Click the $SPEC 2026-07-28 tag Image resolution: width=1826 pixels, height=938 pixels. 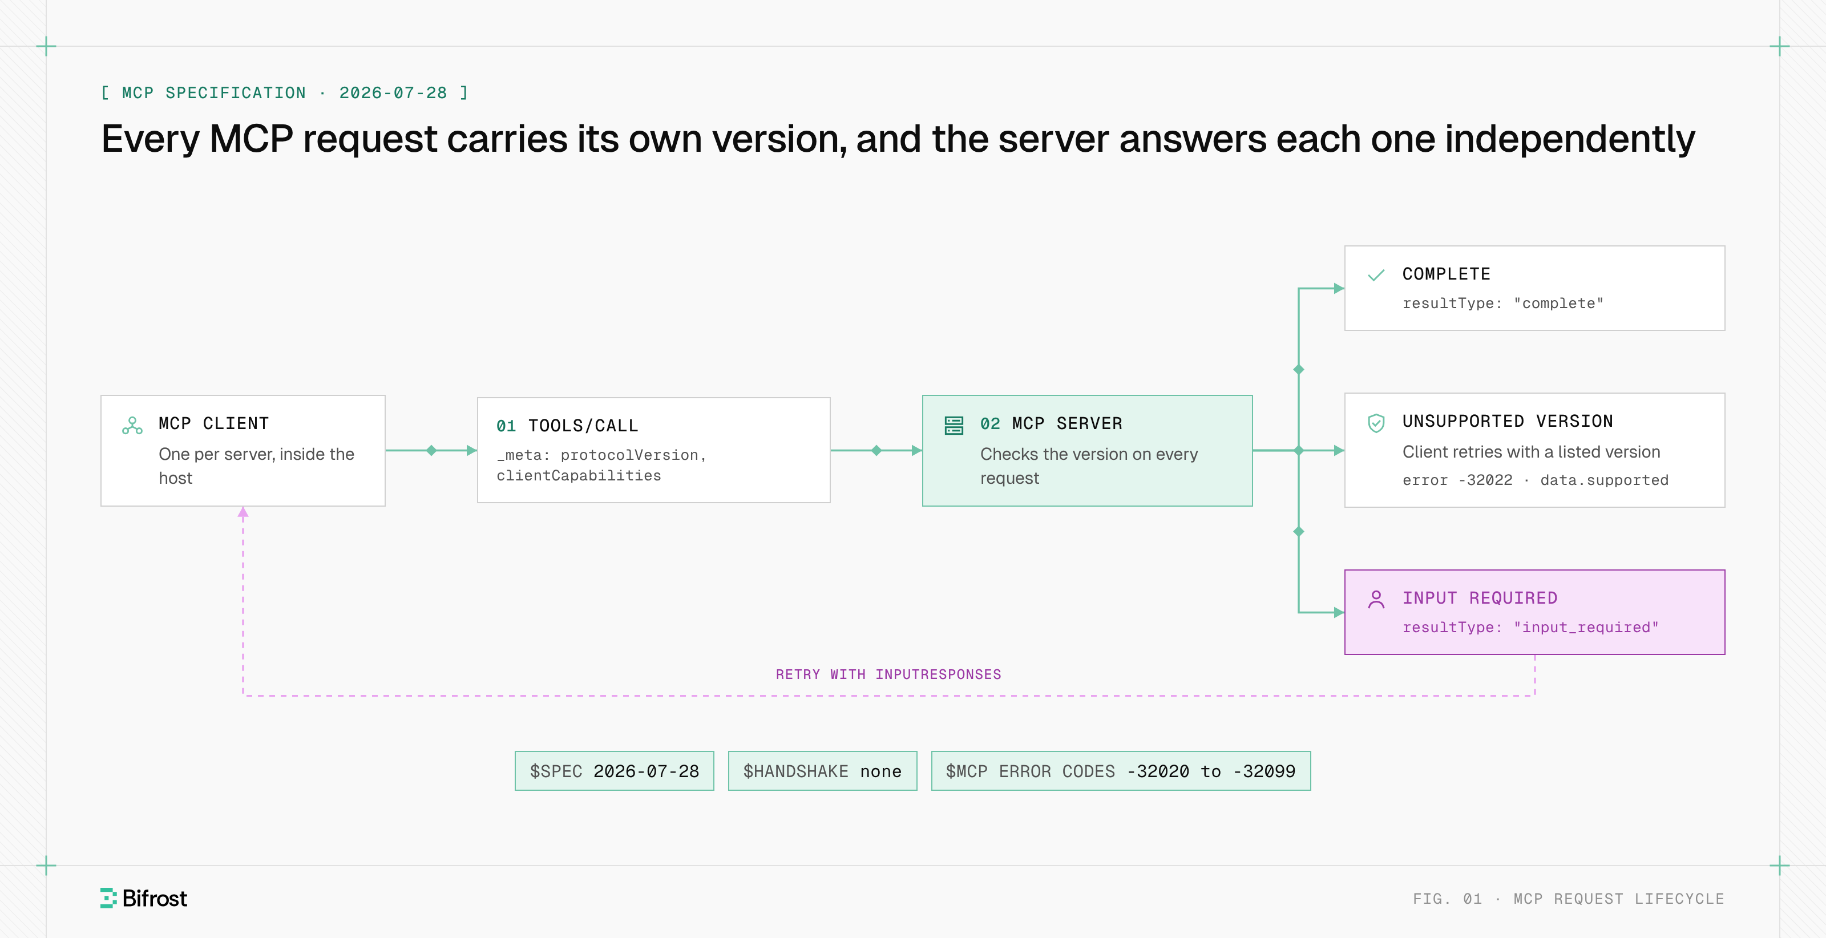coord(614,771)
